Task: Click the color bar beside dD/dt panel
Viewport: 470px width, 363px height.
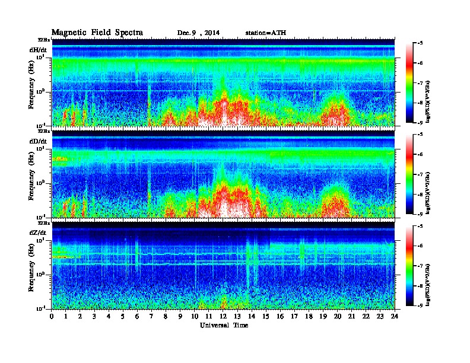Action: [x=409, y=174]
